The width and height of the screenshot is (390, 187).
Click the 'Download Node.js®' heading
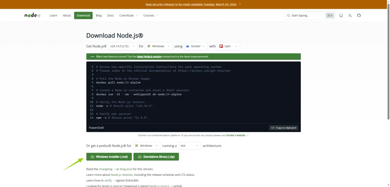click(x=115, y=35)
